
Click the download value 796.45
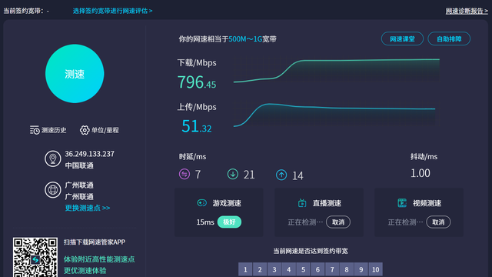point(197,82)
